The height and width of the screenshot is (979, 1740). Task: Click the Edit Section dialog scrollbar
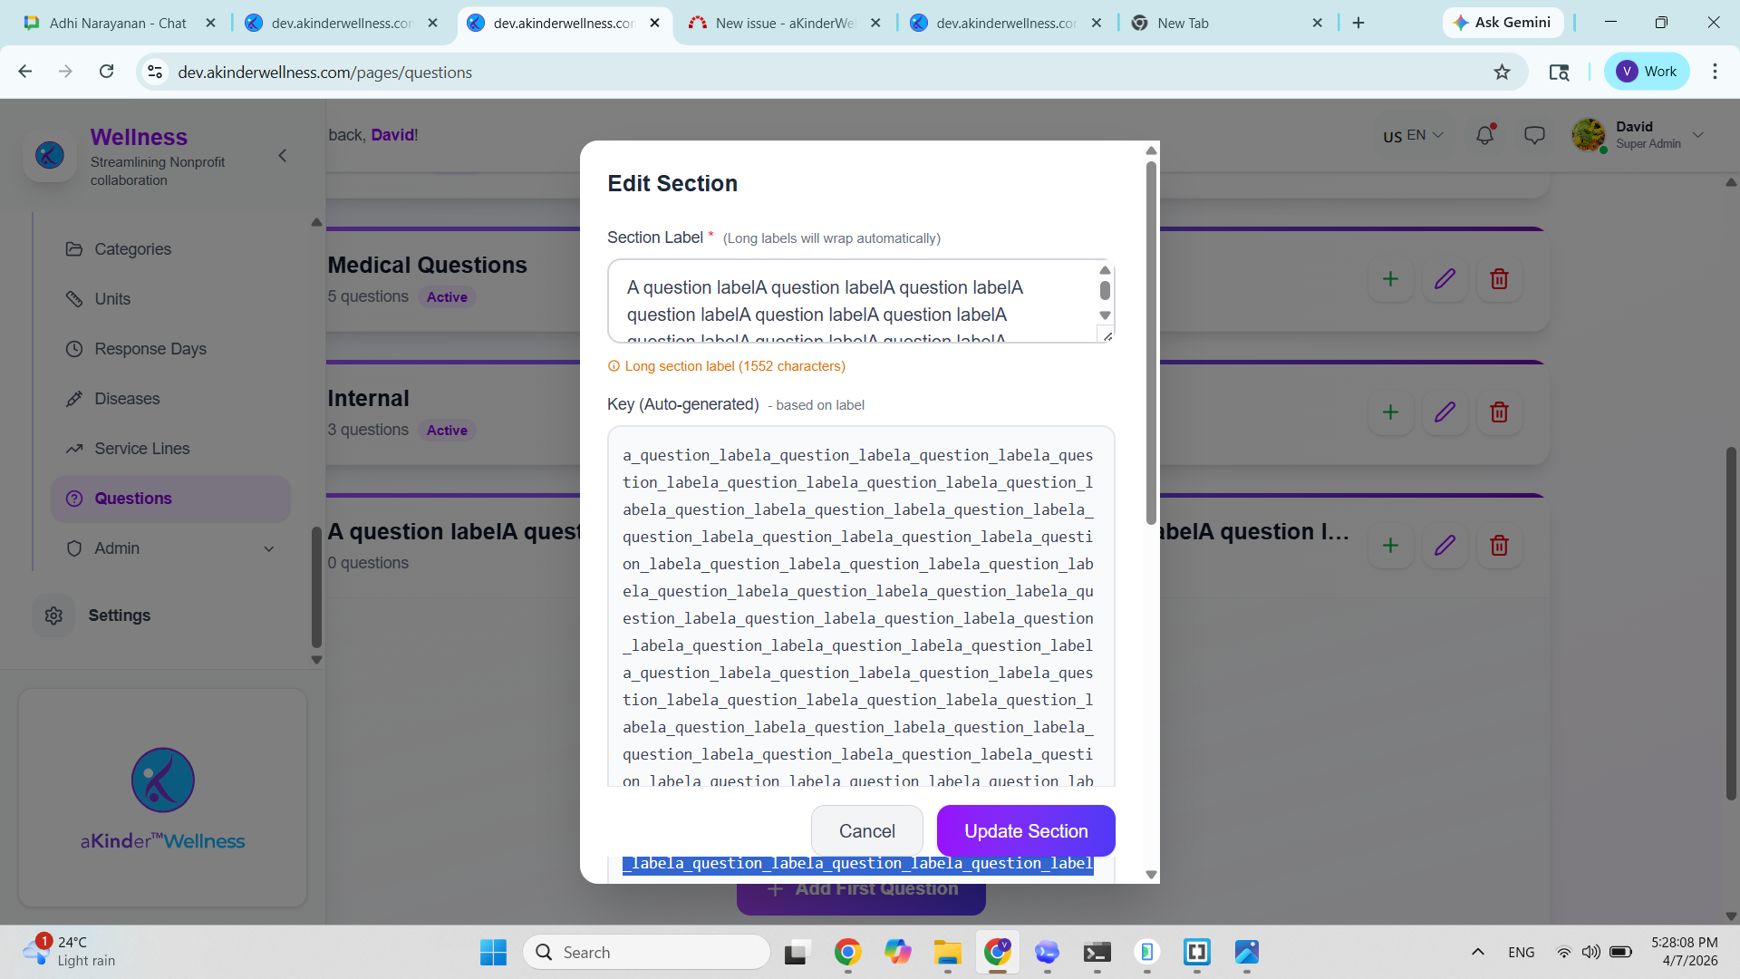(x=1151, y=344)
